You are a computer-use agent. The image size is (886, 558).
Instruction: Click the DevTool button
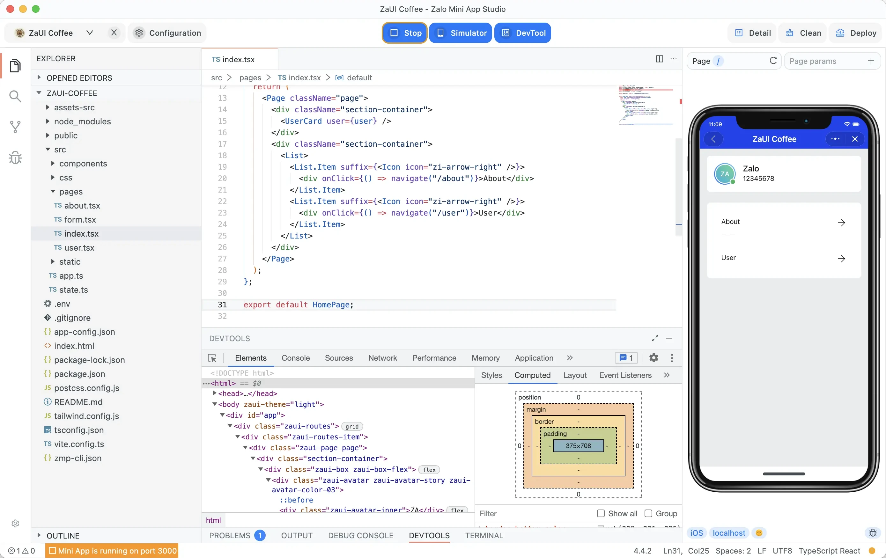click(523, 33)
